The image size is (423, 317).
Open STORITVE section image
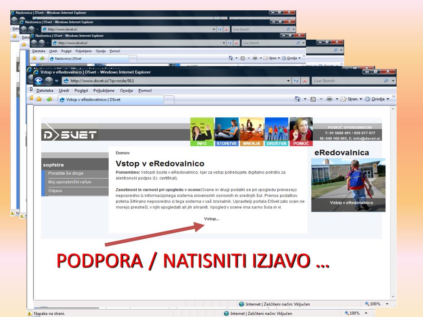227,132
